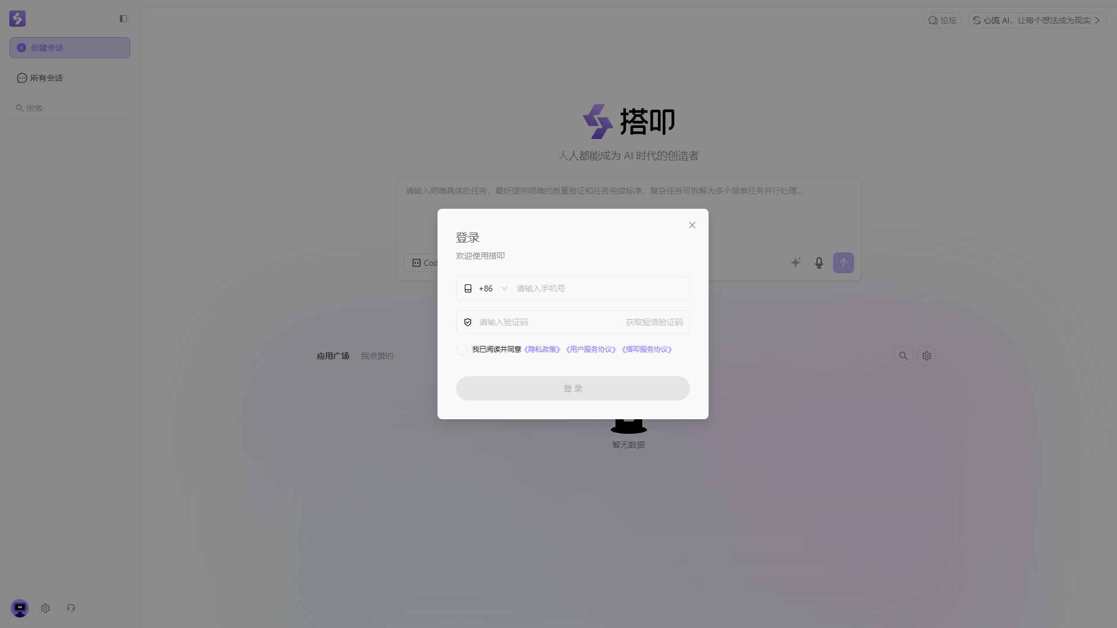Click the headset support icon

point(71,608)
